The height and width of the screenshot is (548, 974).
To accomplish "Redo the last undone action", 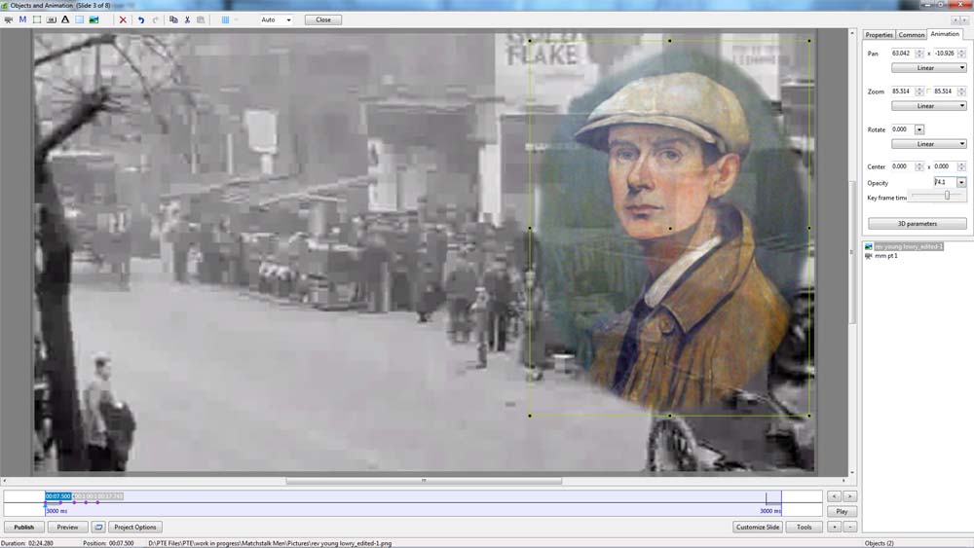I will pyautogui.click(x=155, y=19).
